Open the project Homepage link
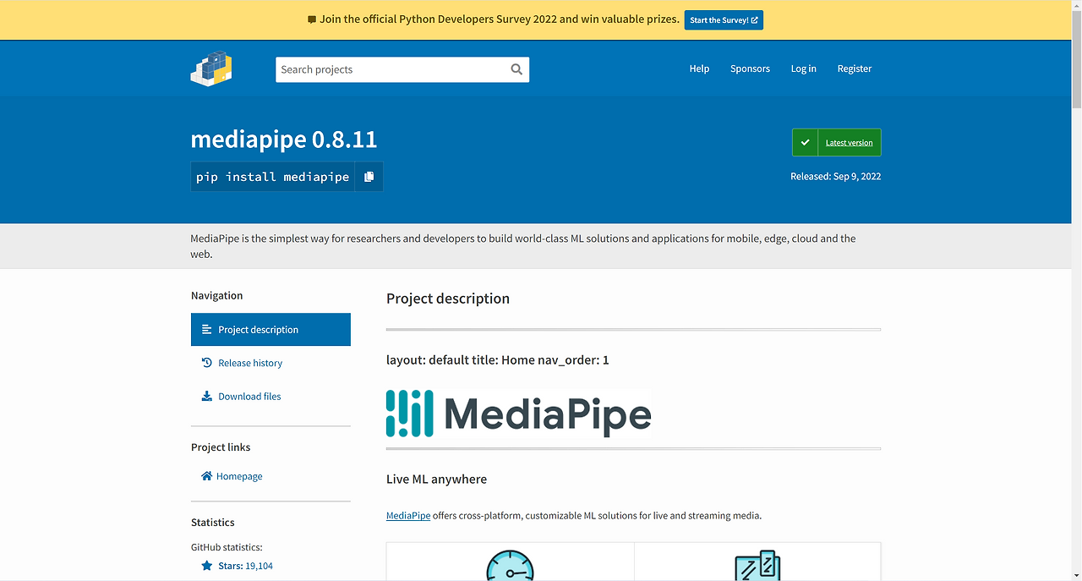The height and width of the screenshot is (581, 1082). click(x=239, y=476)
